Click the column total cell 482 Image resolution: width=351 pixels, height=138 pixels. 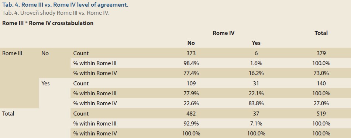tap(191, 113)
